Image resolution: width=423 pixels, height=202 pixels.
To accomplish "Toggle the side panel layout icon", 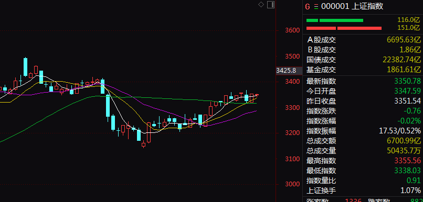I will [x=271, y=5].
